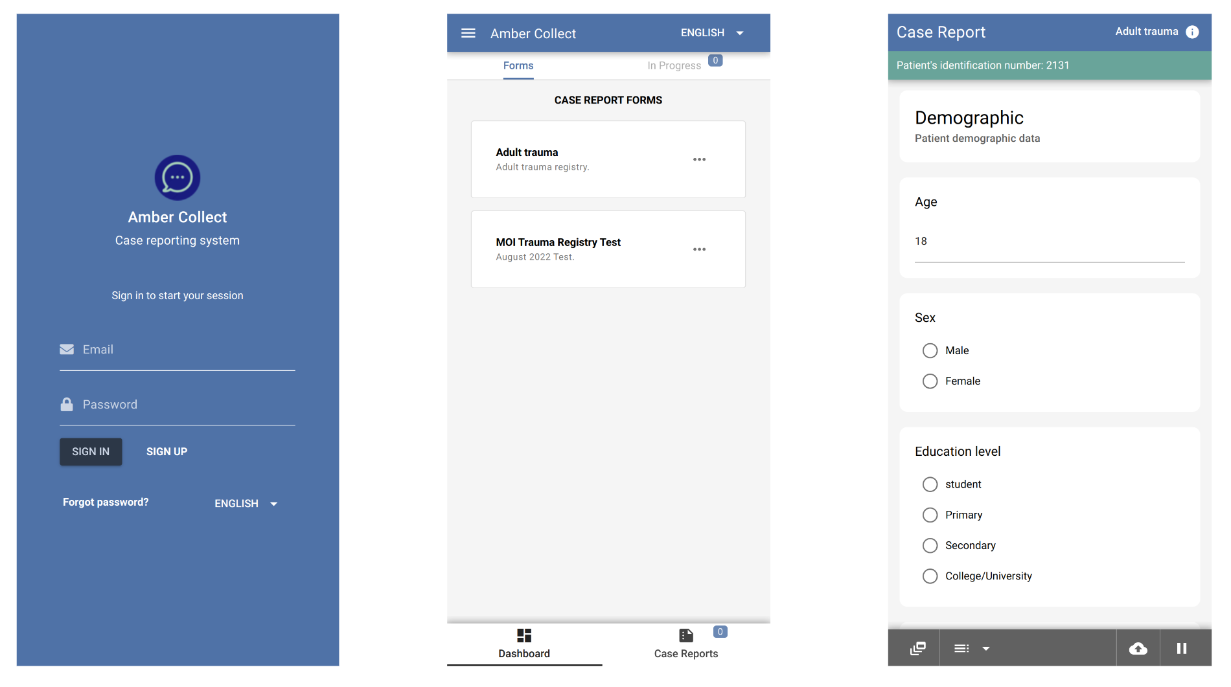
Task: Click the copy pages icon in bottom toolbar
Action: point(918,648)
